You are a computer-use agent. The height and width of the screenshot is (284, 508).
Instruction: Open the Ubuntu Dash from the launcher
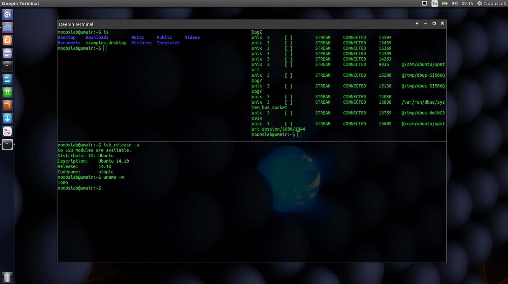(7, 15)
